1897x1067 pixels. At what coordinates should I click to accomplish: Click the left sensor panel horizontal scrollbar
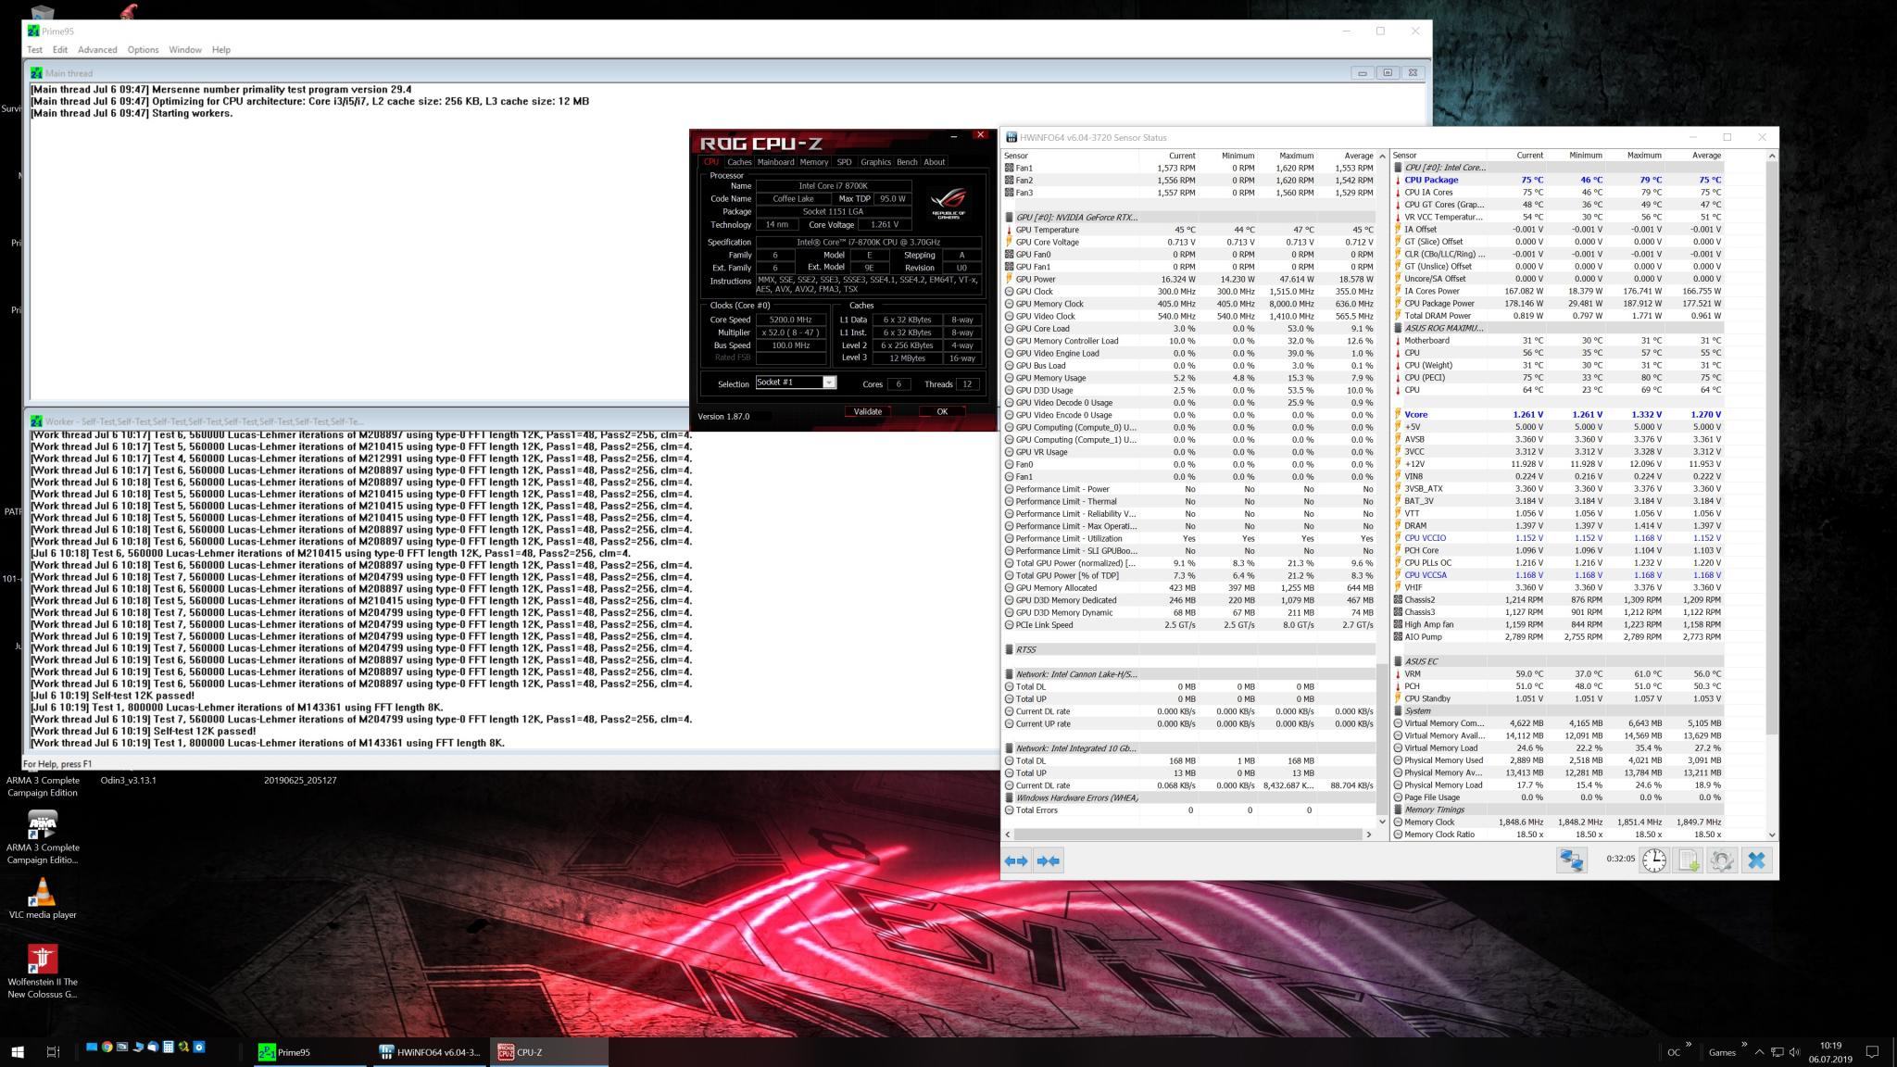click(1187, 835)
